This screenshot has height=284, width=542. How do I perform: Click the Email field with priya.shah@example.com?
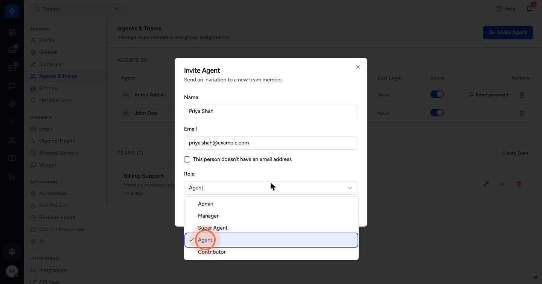pyautogui.click(x=271, y=143)
